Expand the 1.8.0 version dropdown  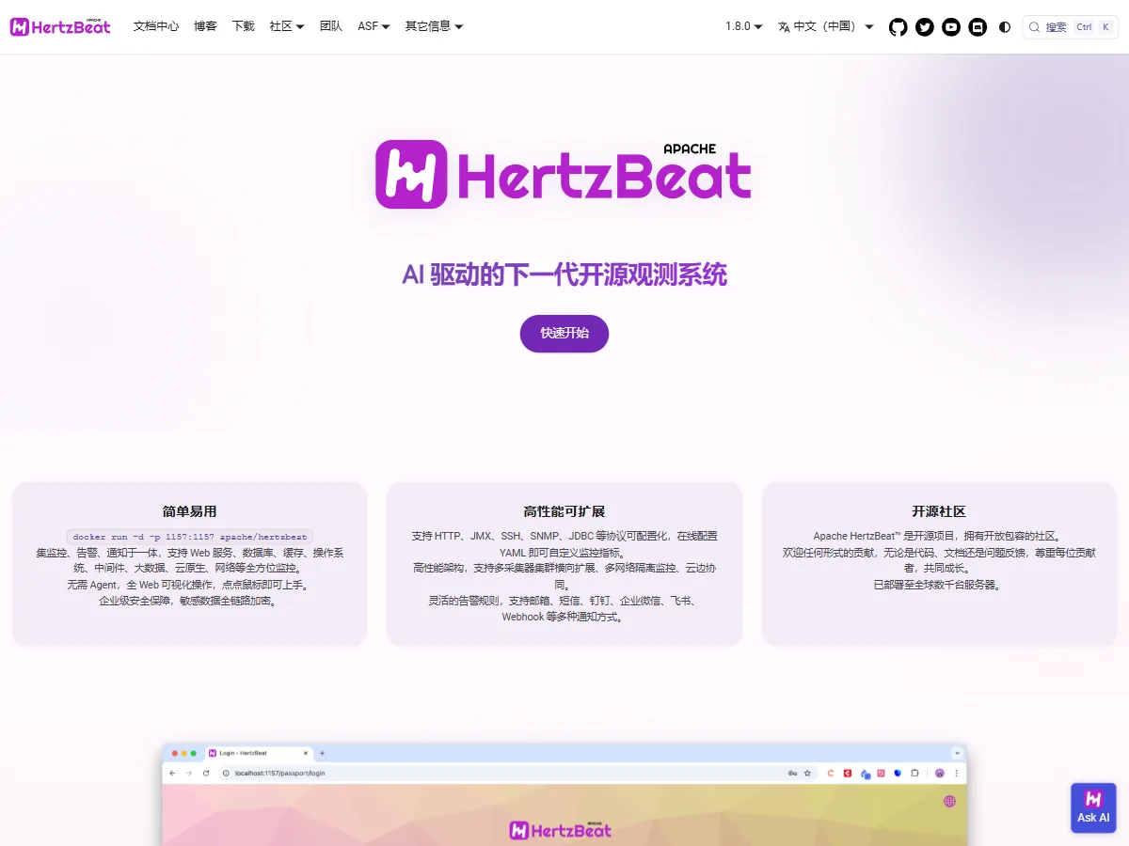tap(743, 26)
